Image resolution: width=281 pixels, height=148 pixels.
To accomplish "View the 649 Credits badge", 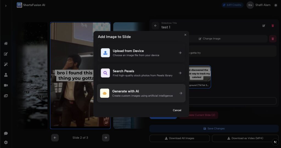I will [232, 5].
